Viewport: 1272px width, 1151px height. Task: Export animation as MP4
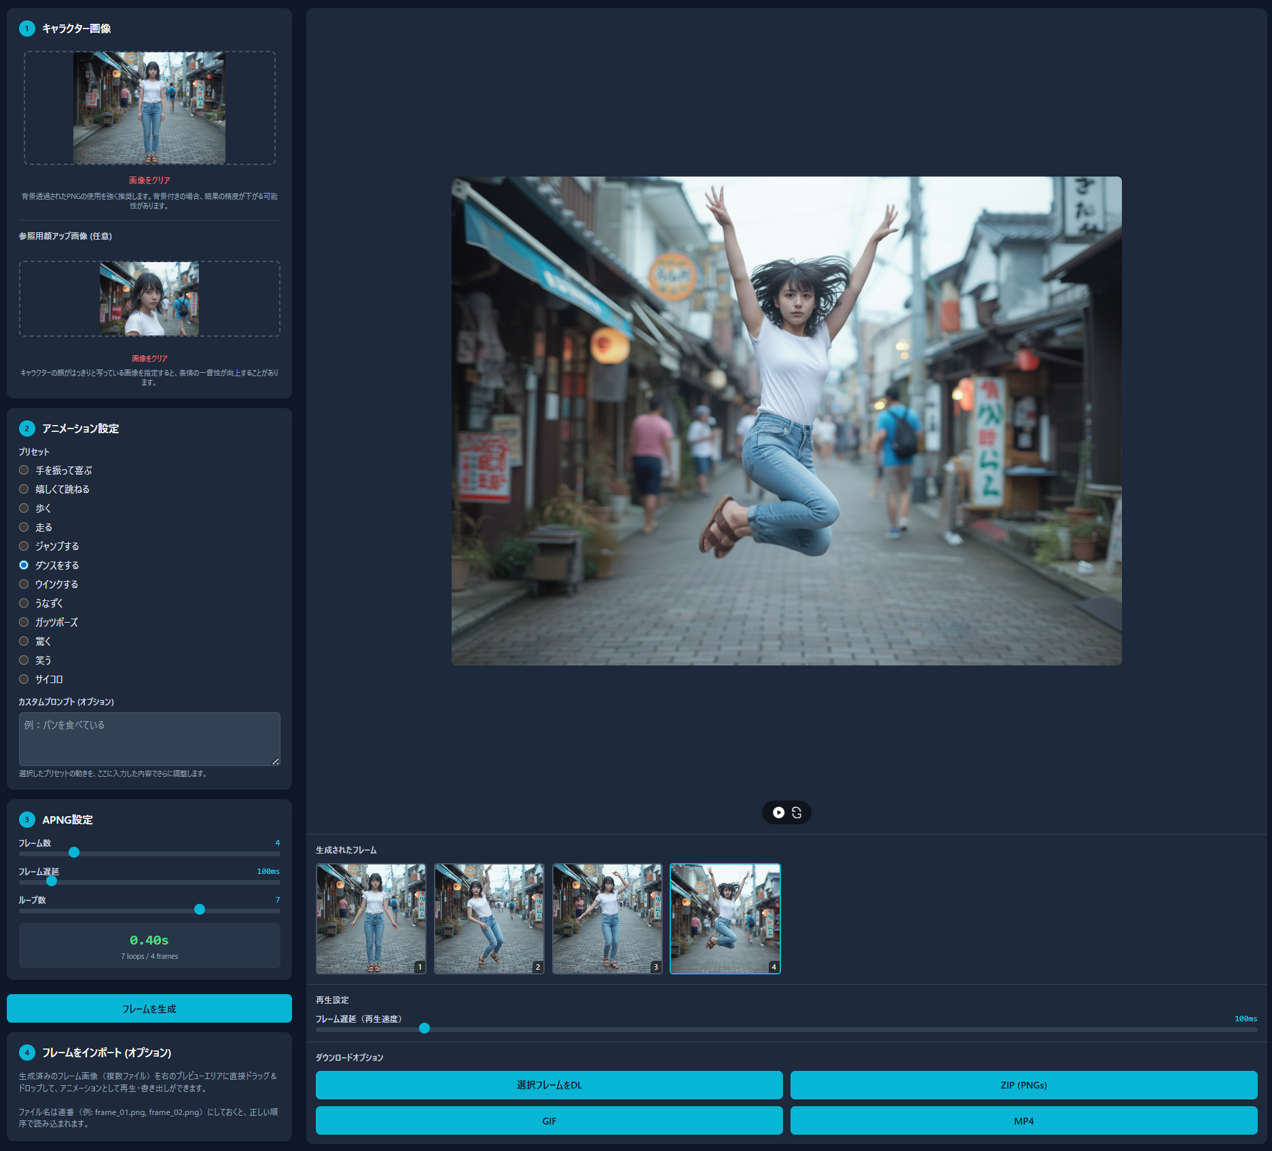(x=1023, y=1121)
